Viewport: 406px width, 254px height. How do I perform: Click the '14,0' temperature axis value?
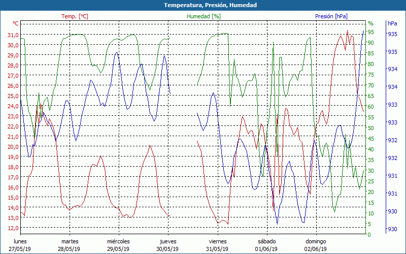[x=13, y=207]
